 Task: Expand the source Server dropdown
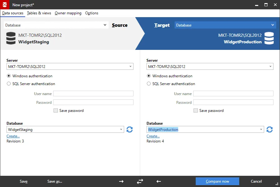point(130,66)
